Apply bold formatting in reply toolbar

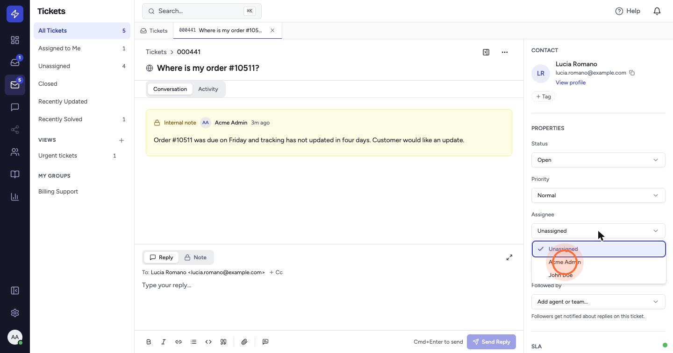[x=149, y=342]
